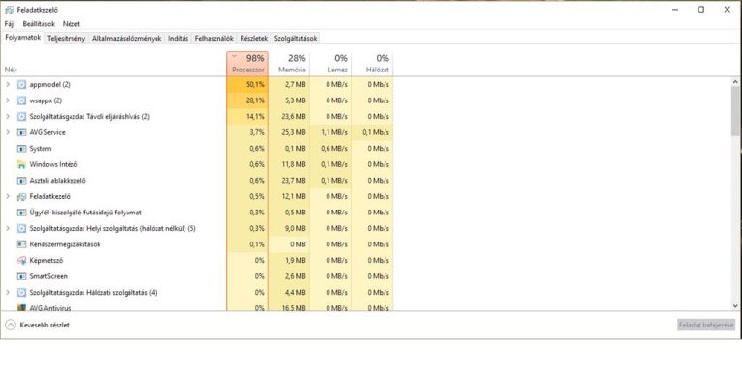This screenshot has height=370, width=742.
Task: Expand the wsappx (2) group
Action: pyautogui.click(x=8, y=100)
